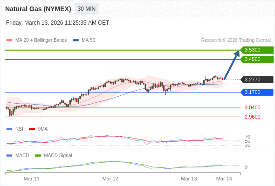The image size is (275, 186).
Task: Click the RSI 70 level label
Action: tap(247, 137)
